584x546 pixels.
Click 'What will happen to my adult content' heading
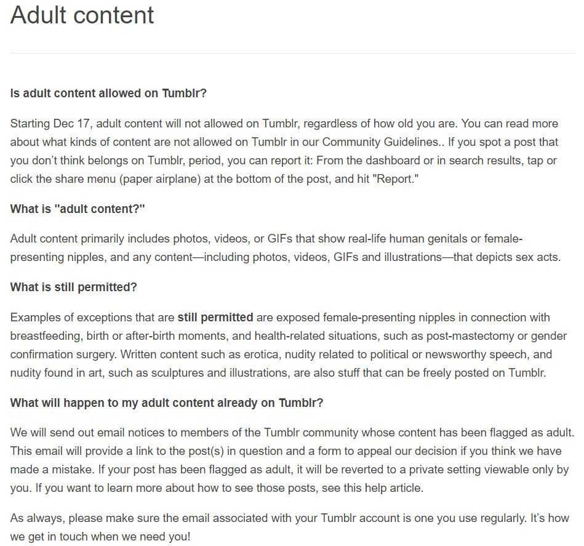(167, 403)
